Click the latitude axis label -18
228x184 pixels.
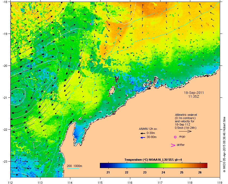5,2
